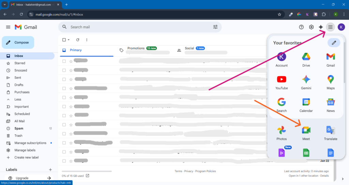349x185 pixels.
Task: Open Google Drive app icon
Action: click(x=306, y=59)
